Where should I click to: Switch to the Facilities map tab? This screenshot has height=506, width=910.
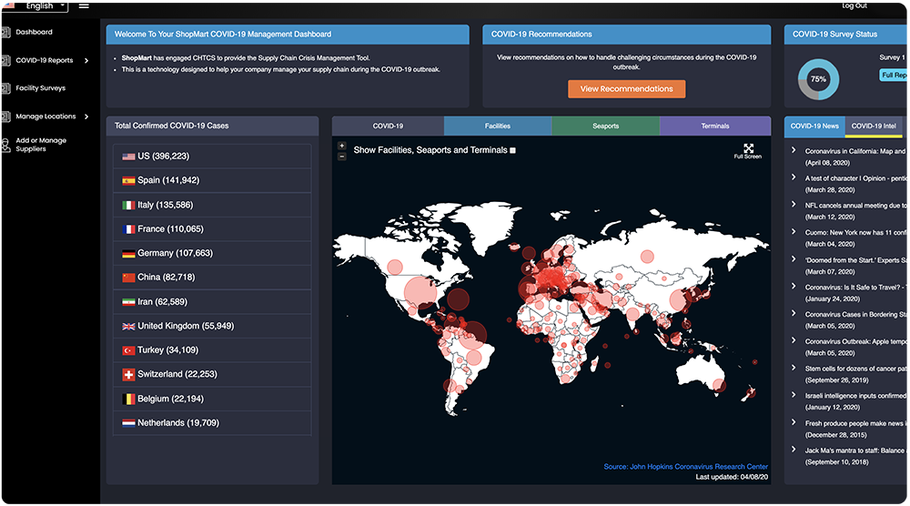[x=498, y=126]
